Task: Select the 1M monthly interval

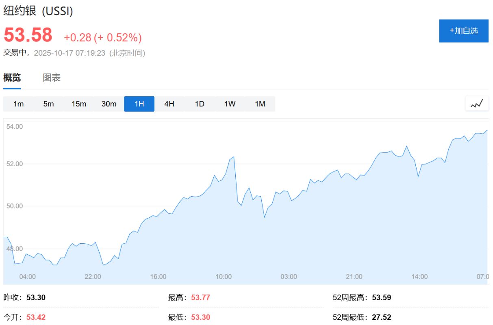Action: [x=260, y=104]
